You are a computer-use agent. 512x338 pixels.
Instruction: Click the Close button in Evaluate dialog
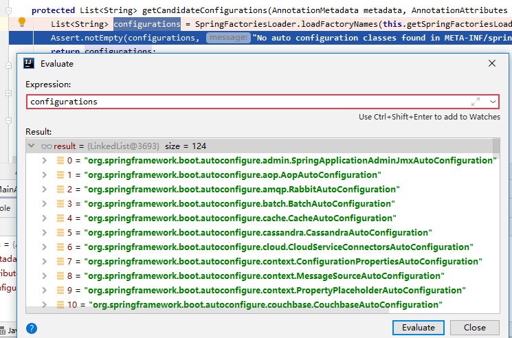pyautogui.click(x=474, y=327)
